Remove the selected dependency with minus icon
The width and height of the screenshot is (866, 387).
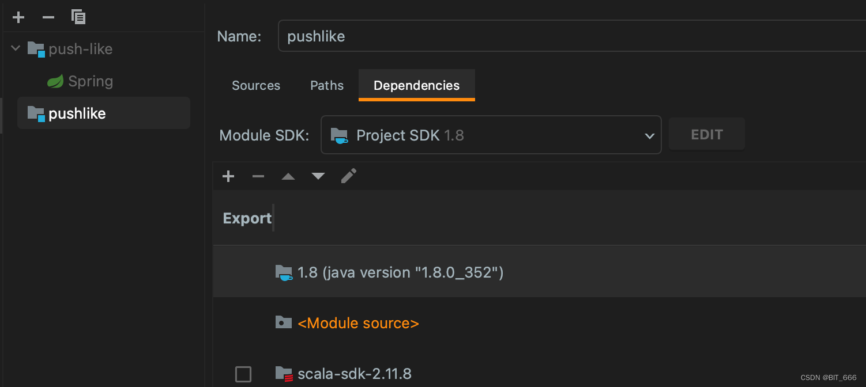(258, 176)
